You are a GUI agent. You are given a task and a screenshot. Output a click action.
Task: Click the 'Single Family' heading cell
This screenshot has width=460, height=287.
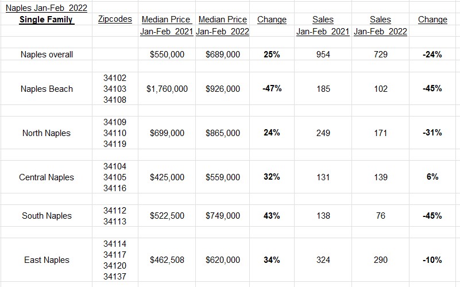(x=46, y=20)
